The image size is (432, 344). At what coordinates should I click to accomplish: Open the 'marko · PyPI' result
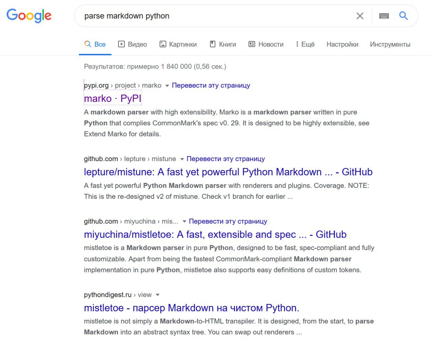click(x=112, y=98)
